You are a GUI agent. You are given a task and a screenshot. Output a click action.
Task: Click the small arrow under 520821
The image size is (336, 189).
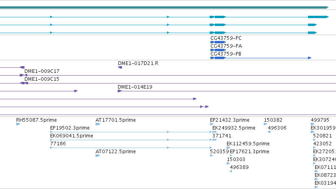point(314,140)
